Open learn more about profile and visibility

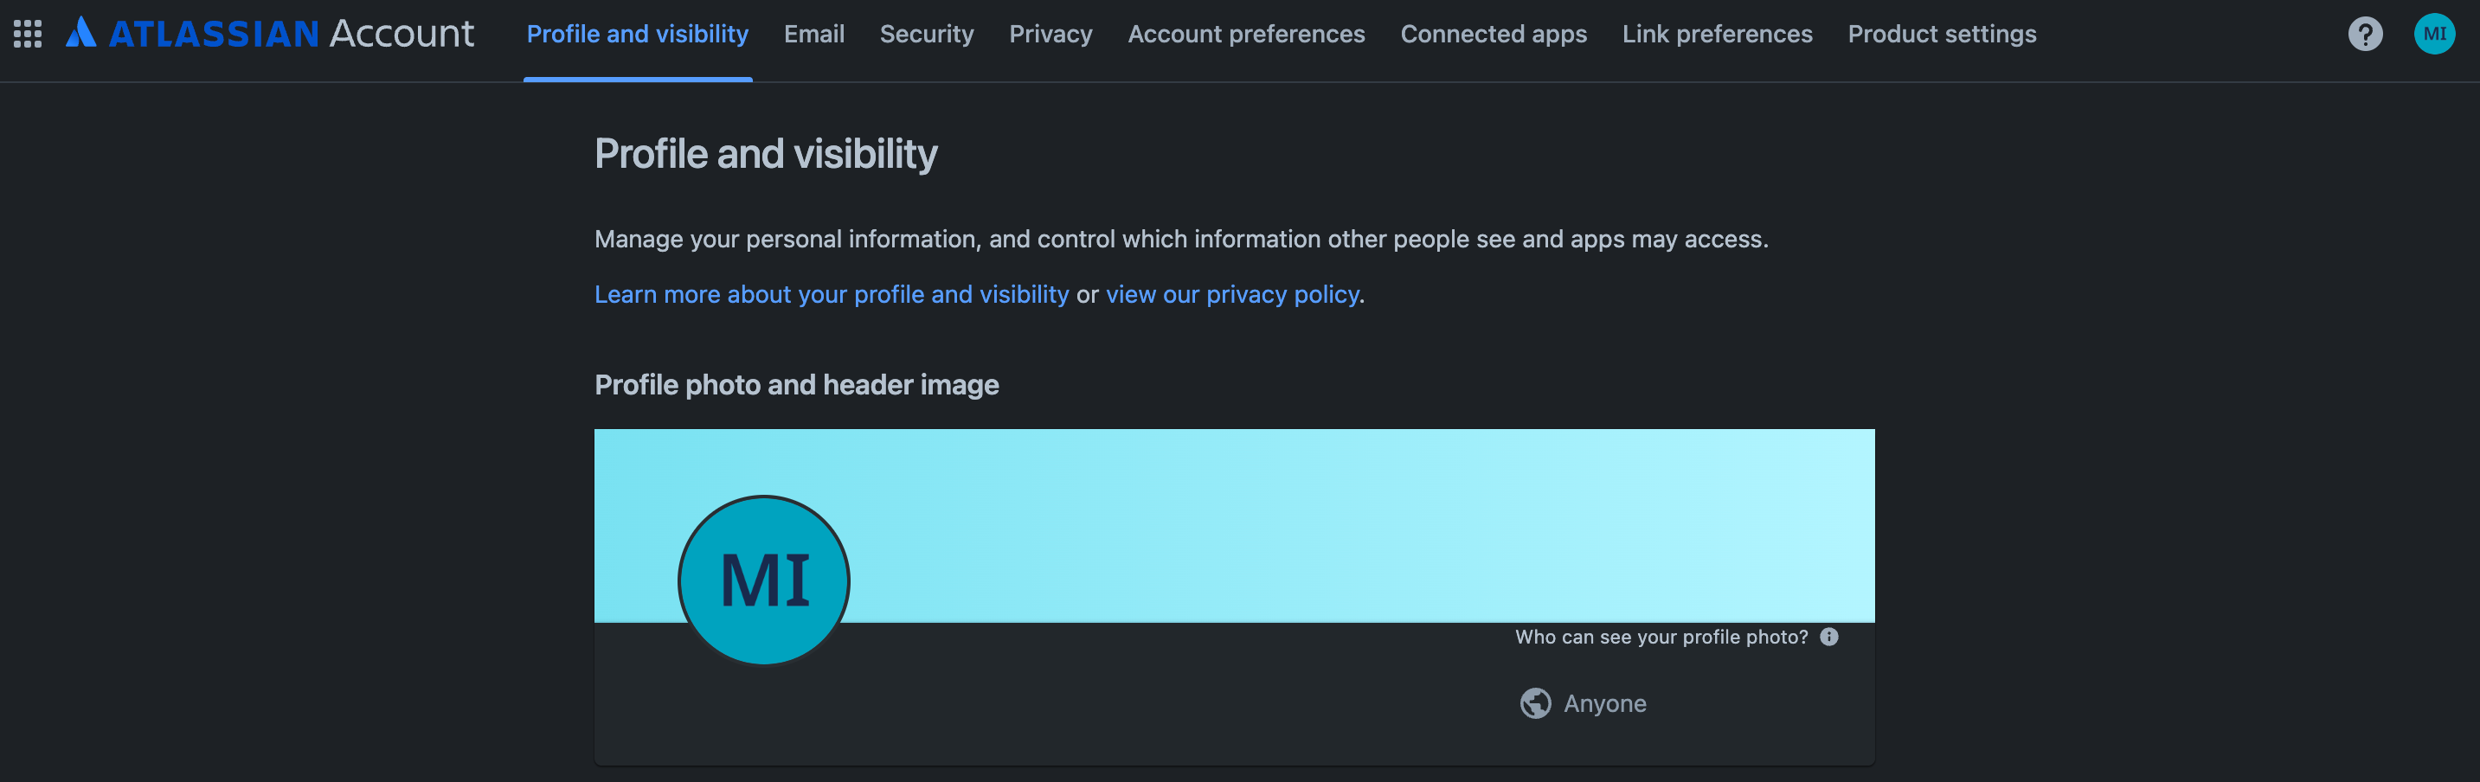click(x=831, y=294)
